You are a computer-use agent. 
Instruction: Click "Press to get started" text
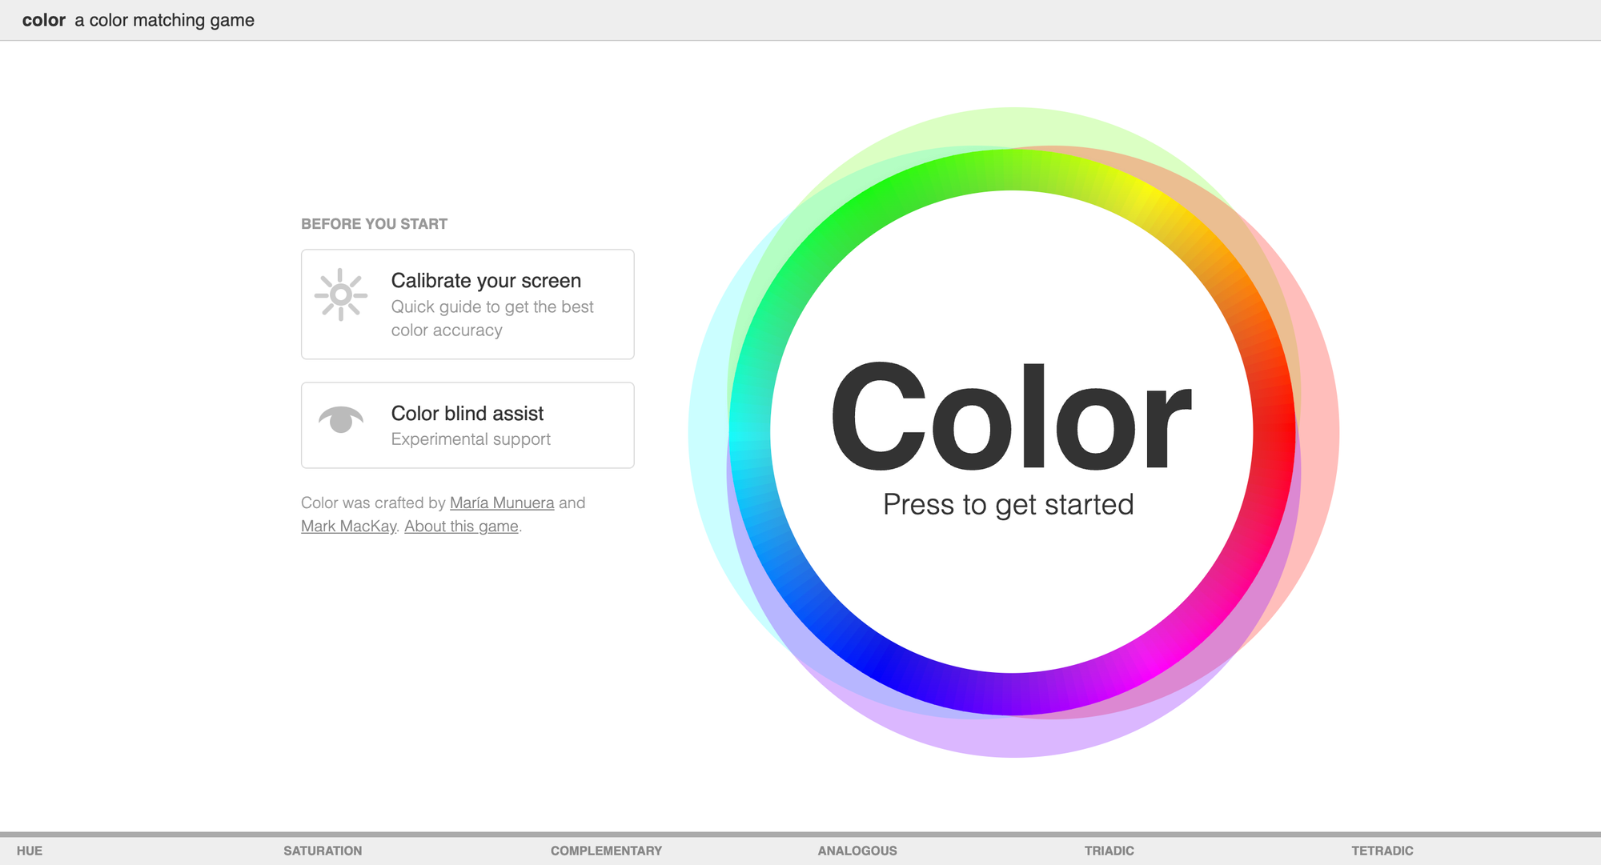pos(1008,505)
